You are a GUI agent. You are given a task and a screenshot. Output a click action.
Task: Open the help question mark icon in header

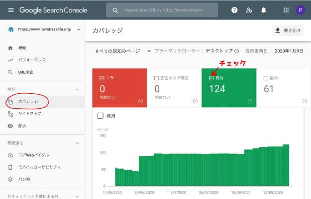point(234,10)
